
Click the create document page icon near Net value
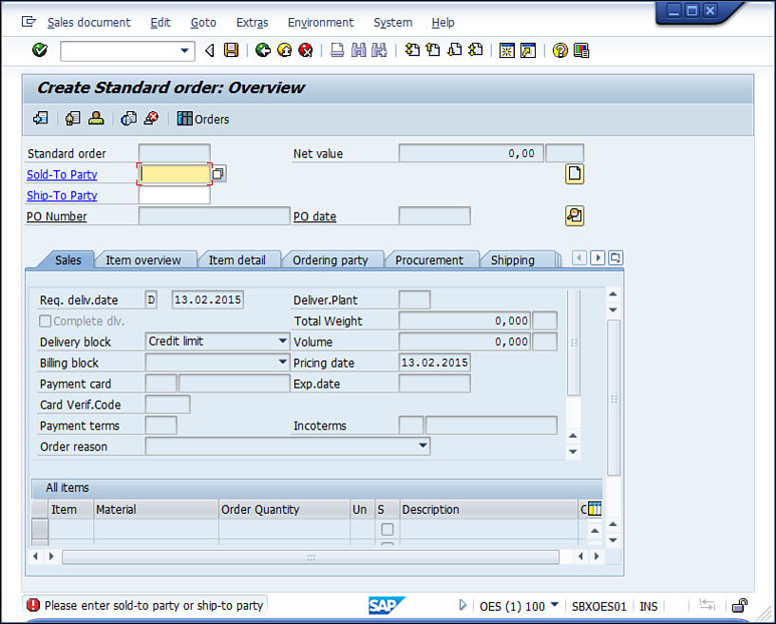pos(575,174)
